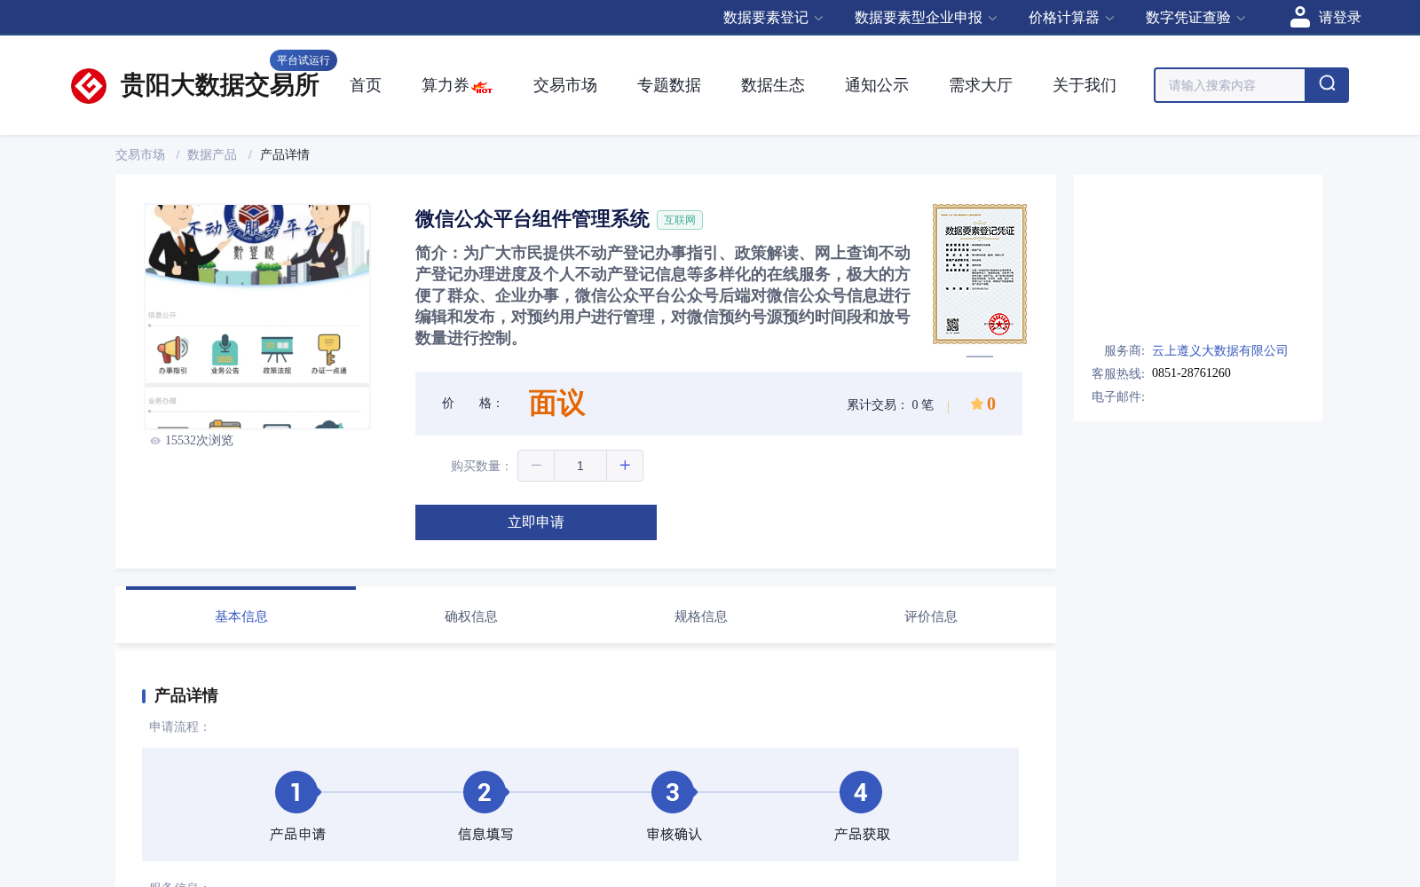This screenshot has width=1420, height=887.
Task: Increase purchase quantity with plus button
Action: point(625,466)
